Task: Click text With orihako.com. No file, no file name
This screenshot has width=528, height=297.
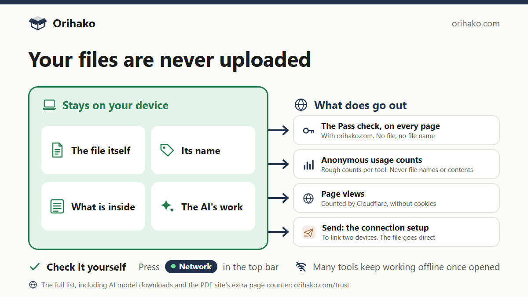Action: (378, 136)
